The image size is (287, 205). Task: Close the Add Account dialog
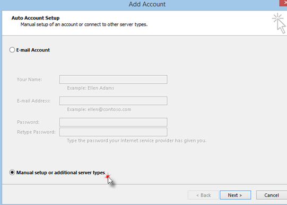coord(283,3)
